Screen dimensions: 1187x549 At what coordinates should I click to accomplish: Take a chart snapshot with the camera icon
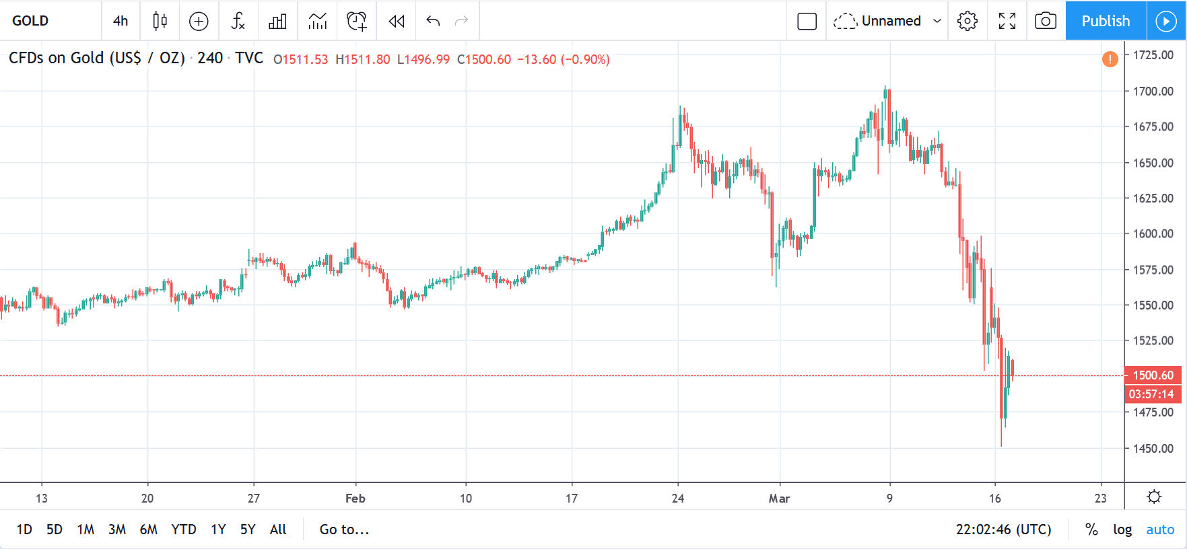1045,21
